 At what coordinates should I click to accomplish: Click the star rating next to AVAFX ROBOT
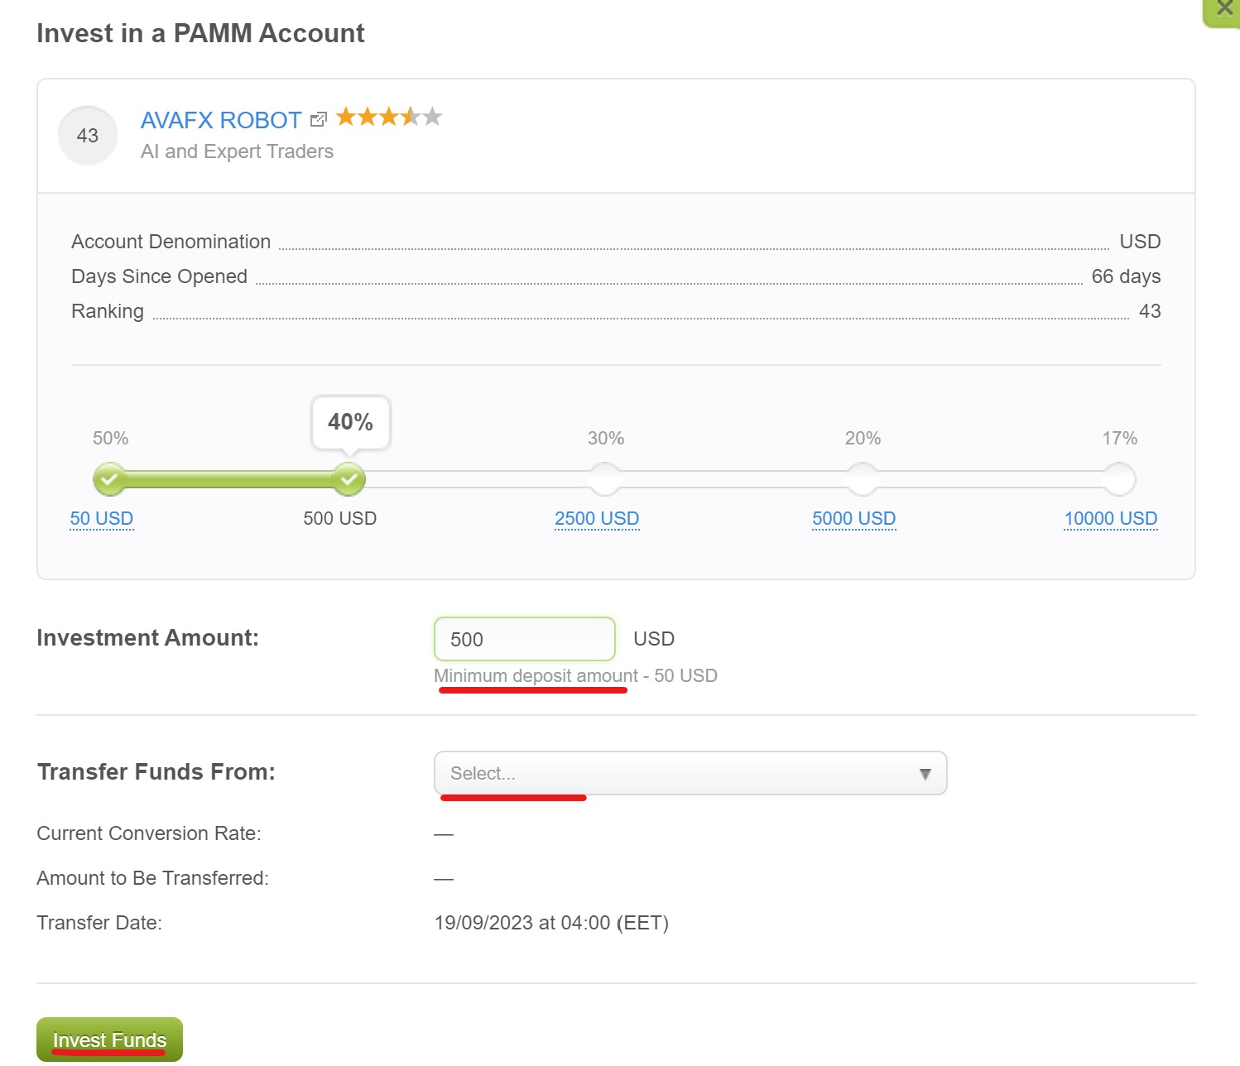tap(388, 118)
